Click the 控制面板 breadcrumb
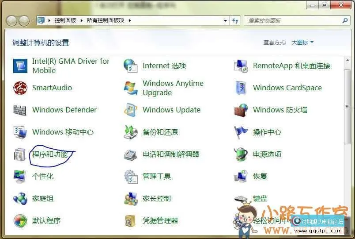 (x=65, y=20)
